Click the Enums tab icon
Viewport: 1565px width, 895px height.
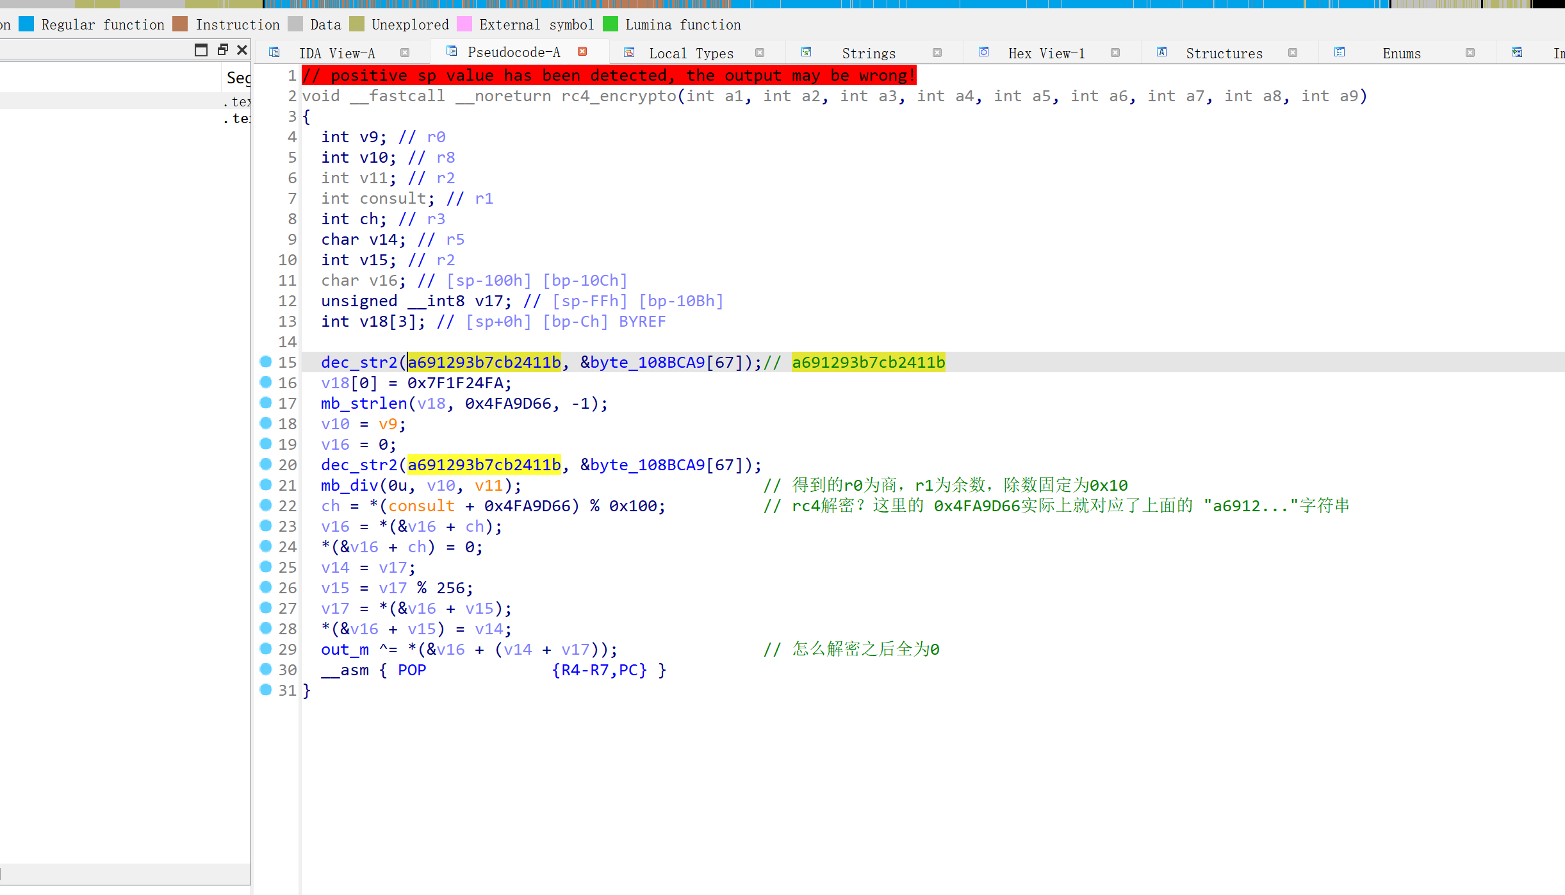pyautogui.click(x=1340, y=53)
